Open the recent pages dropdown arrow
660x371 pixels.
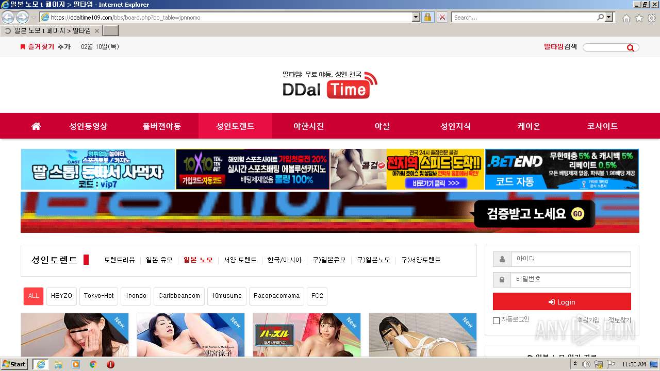point(34,18)
